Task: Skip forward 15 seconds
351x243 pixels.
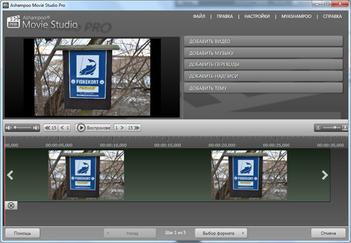Action: pos(133,127)
